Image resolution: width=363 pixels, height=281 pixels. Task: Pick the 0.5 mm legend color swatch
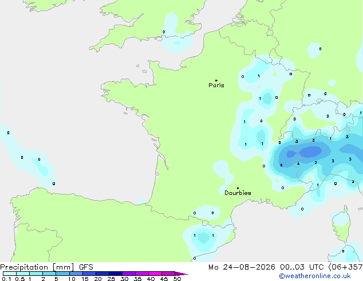[x=23, y=274]
